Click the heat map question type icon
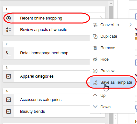The width and height of the screenshot is (137, 124). pos(9,53)
